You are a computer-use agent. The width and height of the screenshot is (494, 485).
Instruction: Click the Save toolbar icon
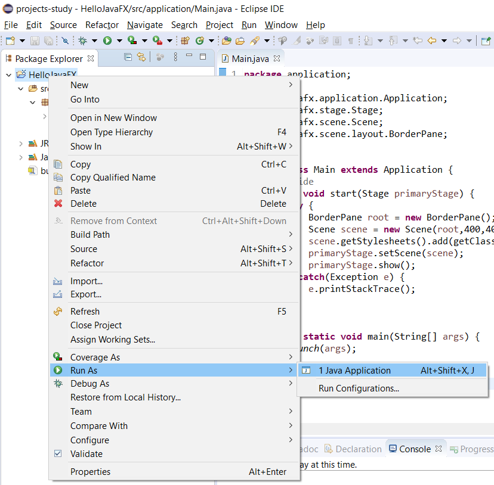tap(35, 41)
